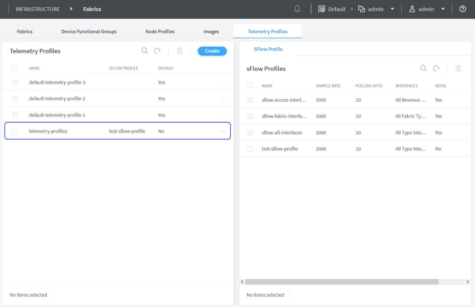
Task: Tick the test-sflow-profile row checkbox
Action: pyautogui.click(x=250, y=149)
